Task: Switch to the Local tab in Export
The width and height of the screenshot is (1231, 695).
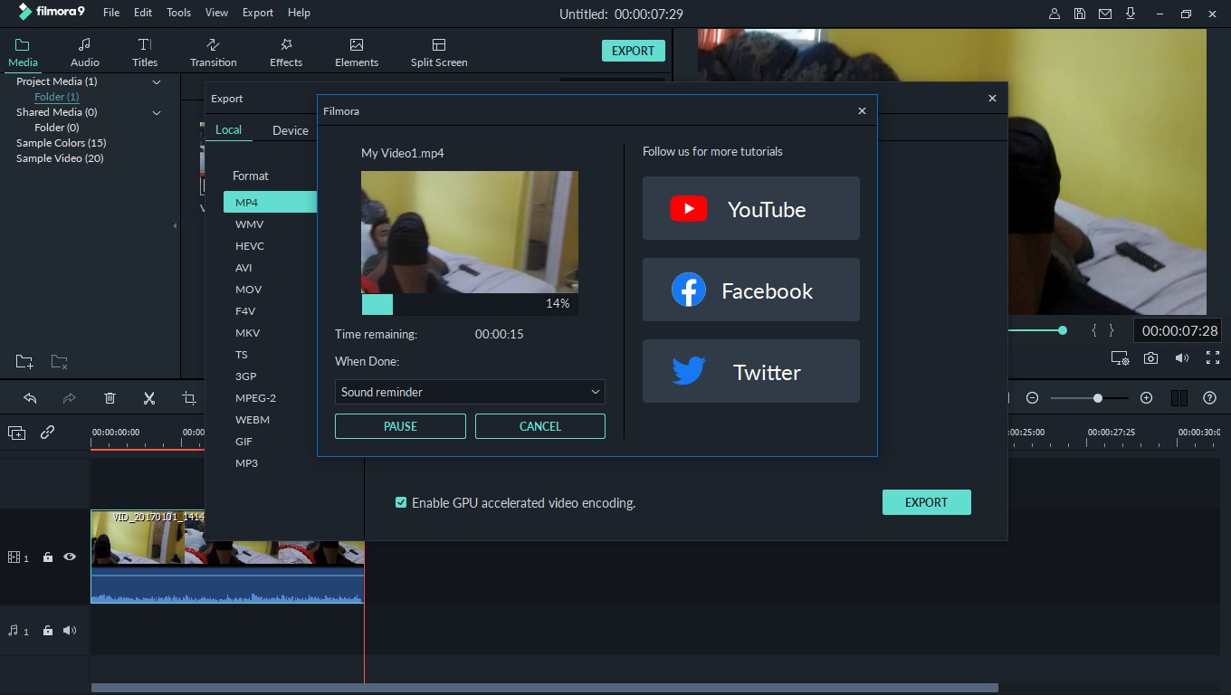Action: pyautogui.click(x=228, y=129)
